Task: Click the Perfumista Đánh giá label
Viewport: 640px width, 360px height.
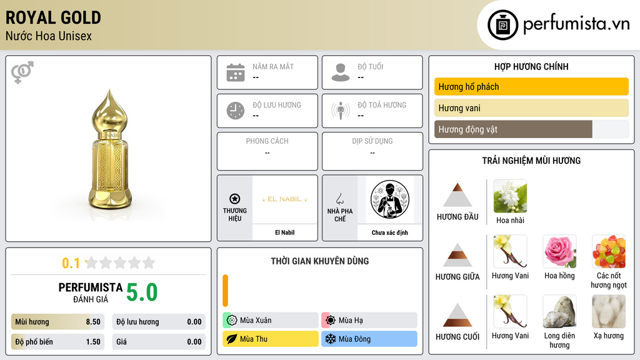Action: pyautogui.click(x=90, y=292)
